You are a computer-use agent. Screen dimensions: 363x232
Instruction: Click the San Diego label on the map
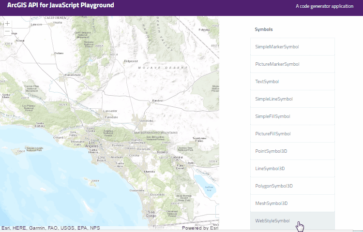click(151, 214)
